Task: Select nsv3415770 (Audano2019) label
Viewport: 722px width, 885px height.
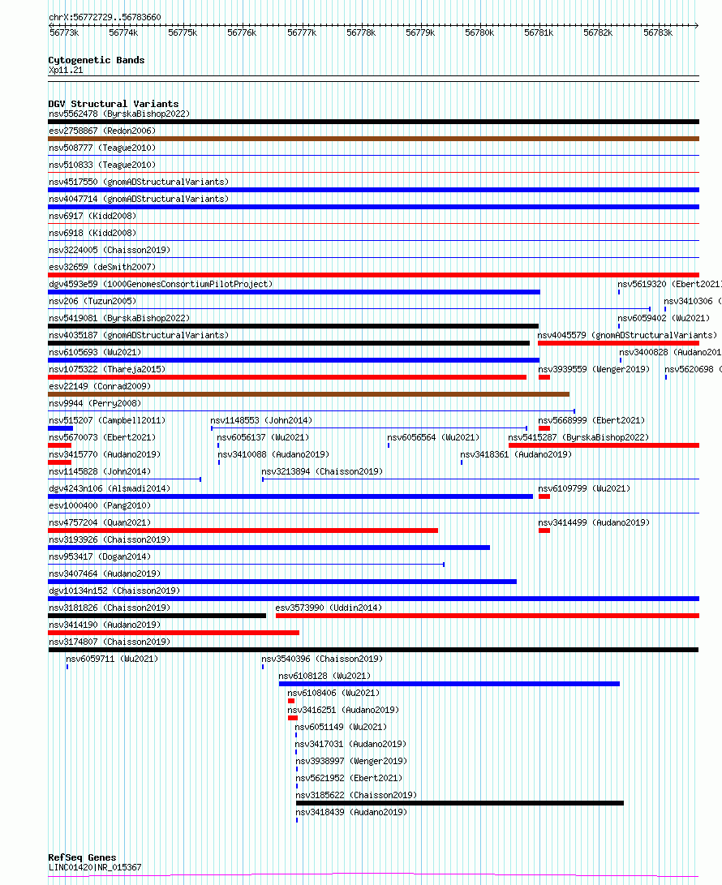Action: pyautogui.click(x=105, y=454)
